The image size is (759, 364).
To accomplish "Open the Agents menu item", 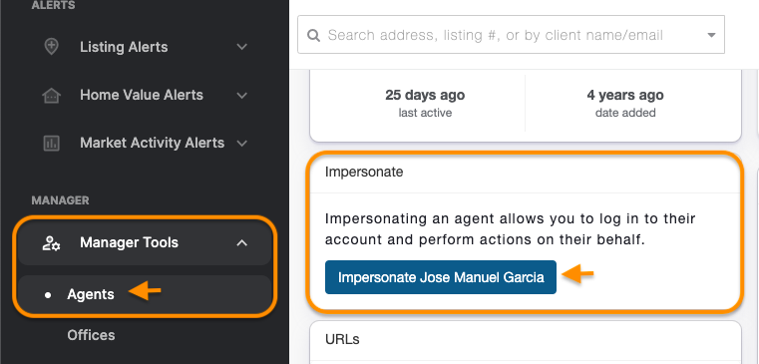I will coord(145,294).
